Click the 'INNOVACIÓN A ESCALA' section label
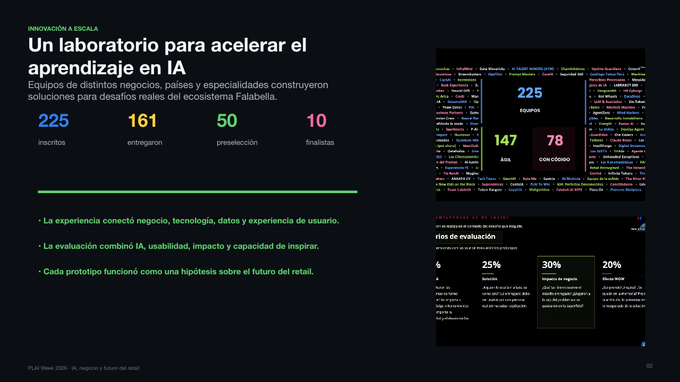 click(x=63, y=29)
